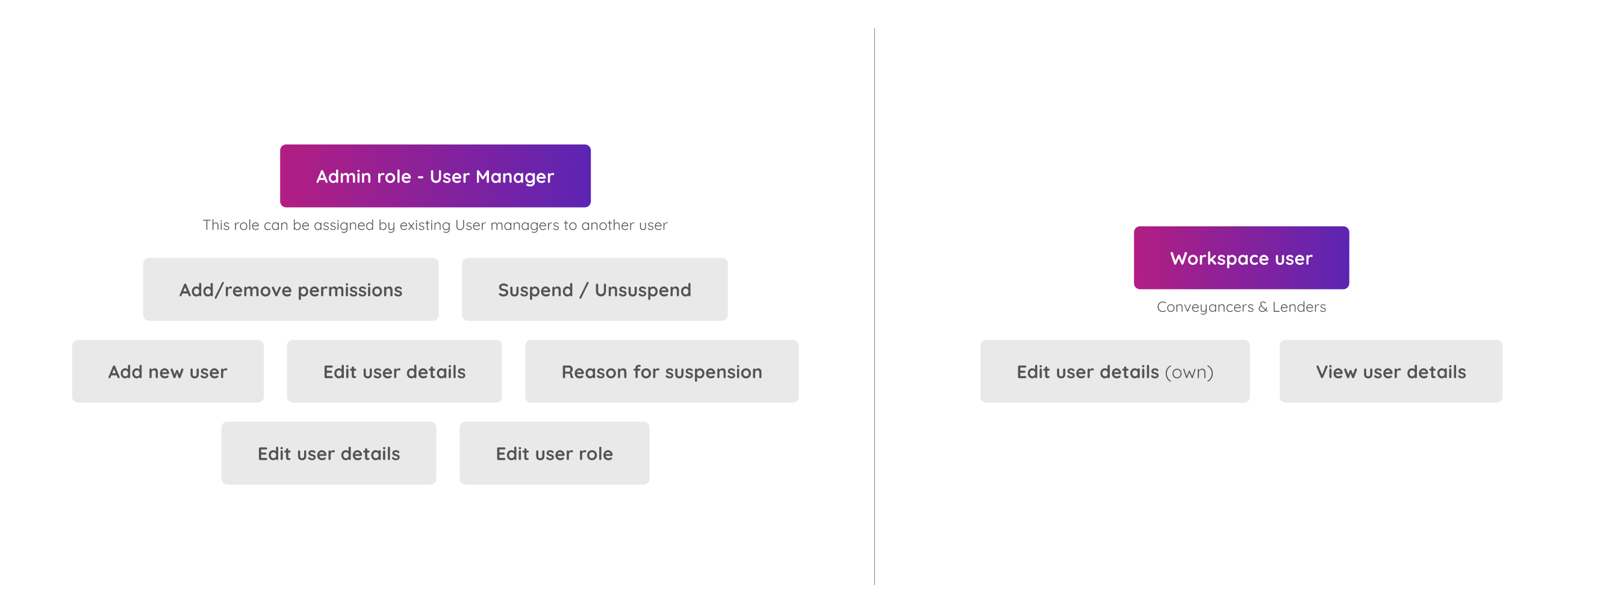Image resolution: width=1612 pixels, height=614 pixels.
Task: Select Edit user details beside Edit user role
Action: 329,453
